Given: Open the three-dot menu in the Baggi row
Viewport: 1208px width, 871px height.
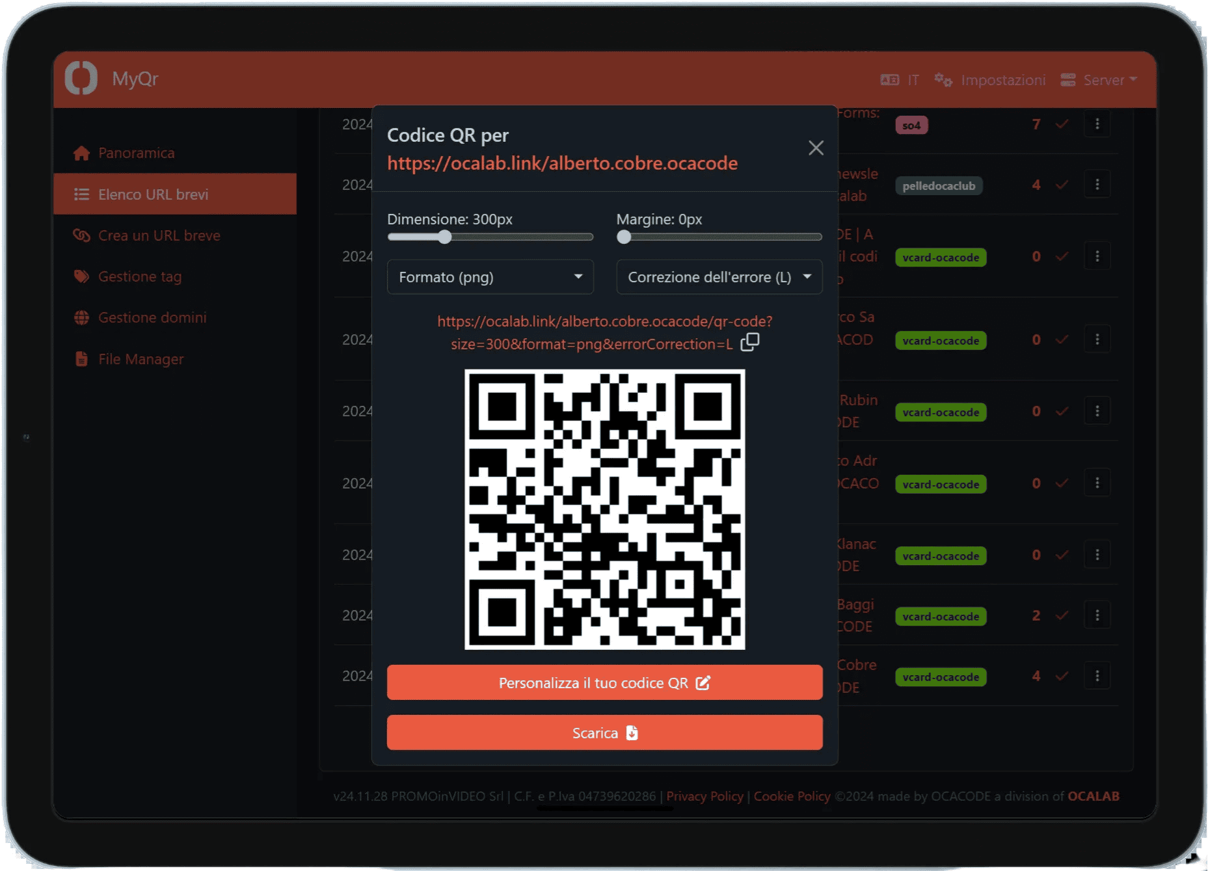Looking at the screenshot, I should [1097, 615].
